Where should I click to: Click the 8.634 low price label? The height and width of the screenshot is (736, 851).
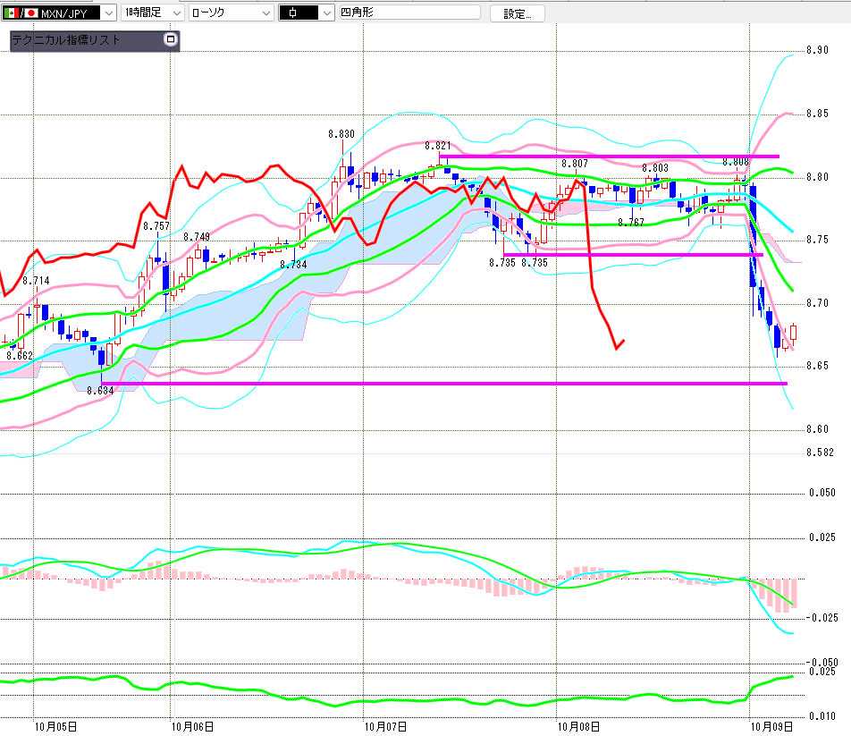tap(100, 390)
